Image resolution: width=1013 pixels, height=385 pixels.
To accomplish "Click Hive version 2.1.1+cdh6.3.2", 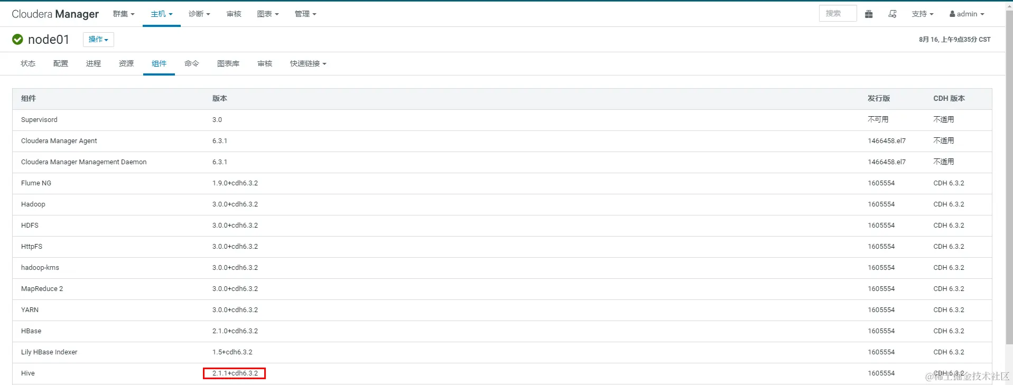I will 235,373.
